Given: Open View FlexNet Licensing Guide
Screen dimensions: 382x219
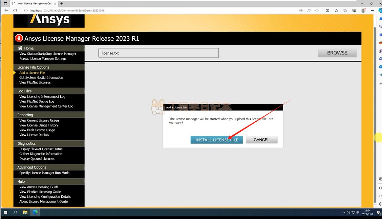Looking at the screenshot, I should pyautogui.click(x=40, y=192).
